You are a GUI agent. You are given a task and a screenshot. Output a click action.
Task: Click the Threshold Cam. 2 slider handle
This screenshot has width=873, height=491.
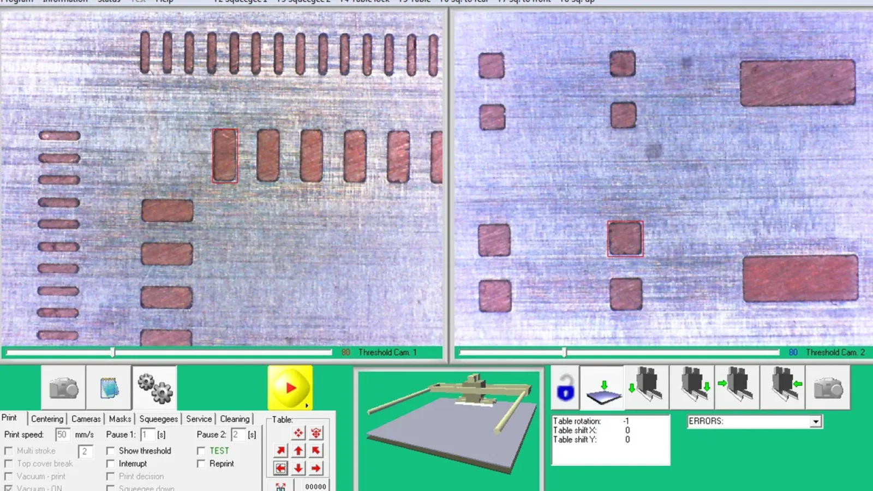tap(564, 352)
